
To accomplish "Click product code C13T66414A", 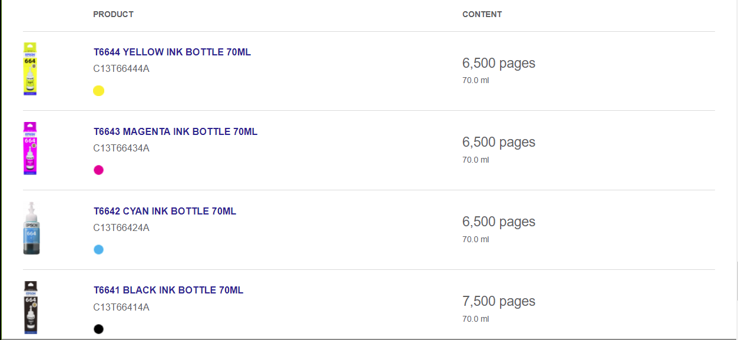I will point(121,307).
